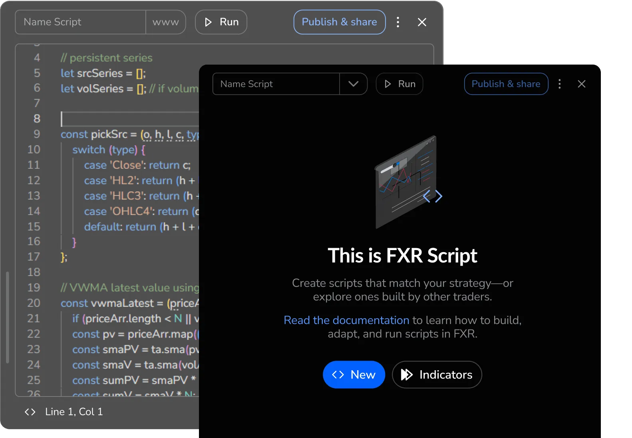Click the "case 'Close': return c;" line
632x438 pixels.
137,165
